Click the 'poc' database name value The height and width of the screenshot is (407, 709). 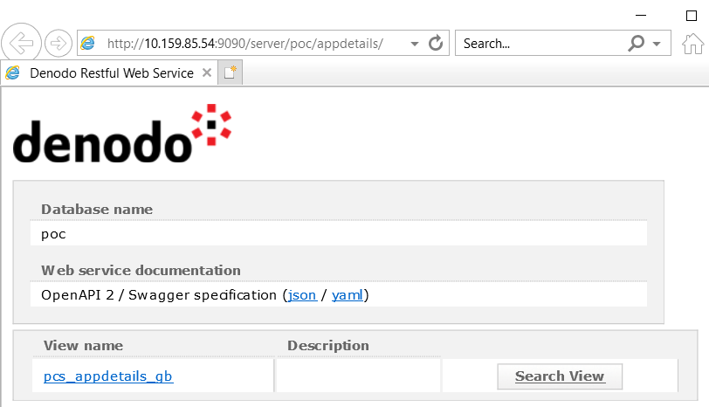click(x=53, y=234)
